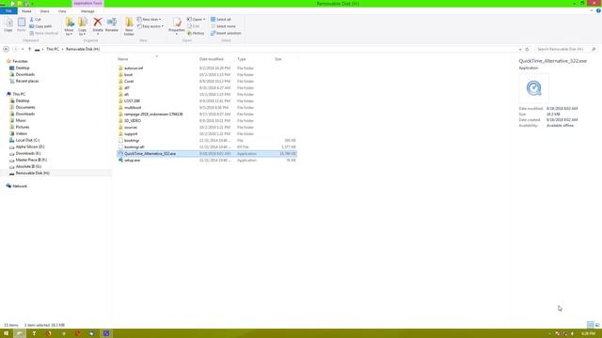
Task: Click Invert selection
Action: (226, 34)
